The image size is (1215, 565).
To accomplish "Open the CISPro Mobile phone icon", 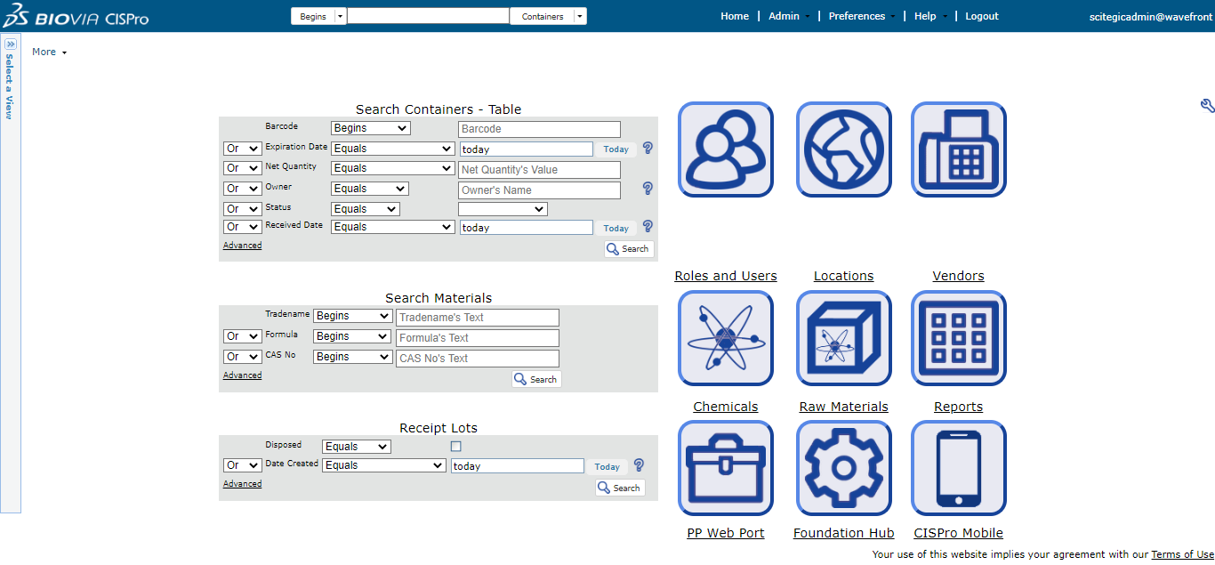I will 958,468.
